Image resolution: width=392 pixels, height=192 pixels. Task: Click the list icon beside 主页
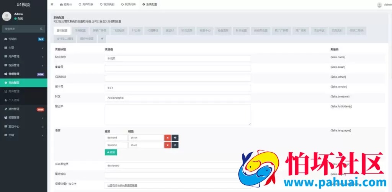pyautogui.click(x=6, y=48)
